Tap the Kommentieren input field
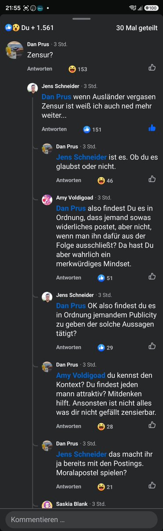This screenshot has width=163, height=531. [81, 519]
